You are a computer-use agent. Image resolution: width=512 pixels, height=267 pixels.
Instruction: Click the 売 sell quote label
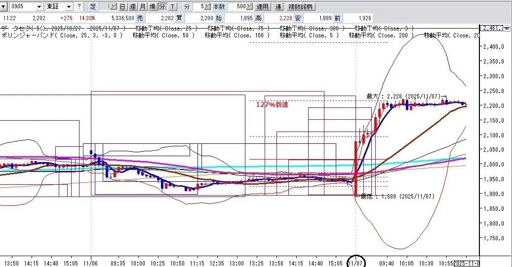click(140, 18)
